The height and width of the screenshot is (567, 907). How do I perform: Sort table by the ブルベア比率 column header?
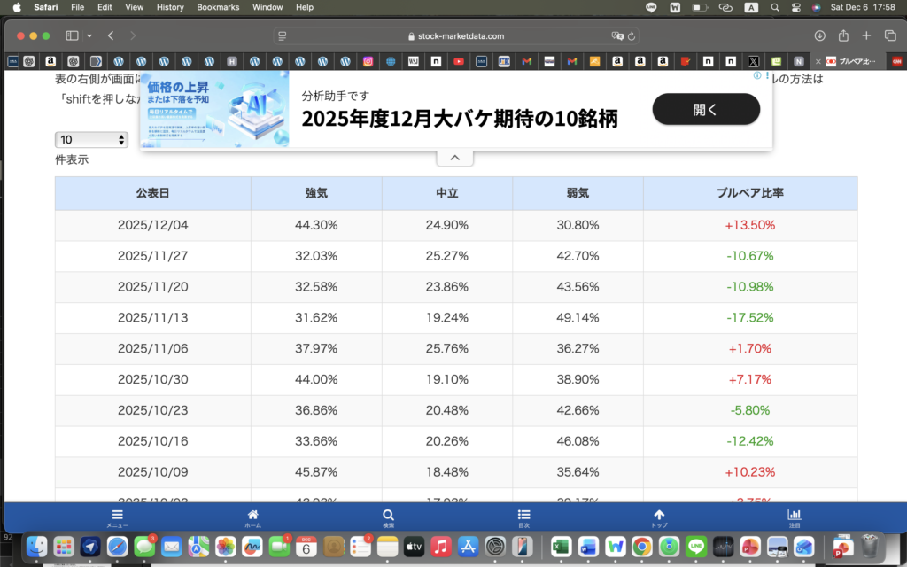click(x=749, y=193)
